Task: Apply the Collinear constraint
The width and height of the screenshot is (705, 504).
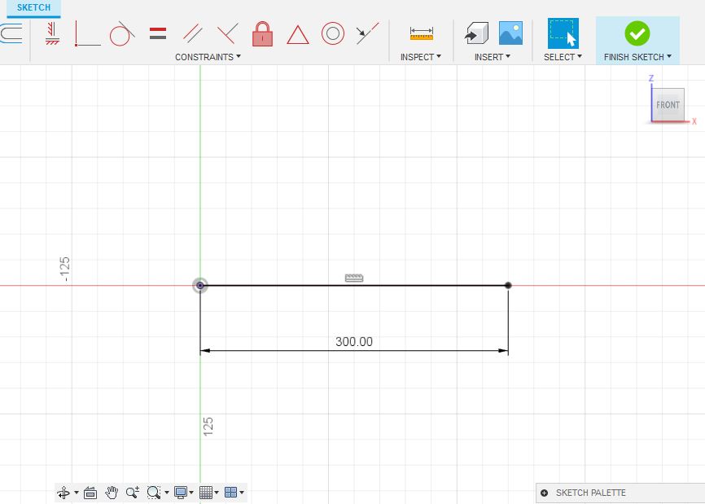Action: point(367,33)
